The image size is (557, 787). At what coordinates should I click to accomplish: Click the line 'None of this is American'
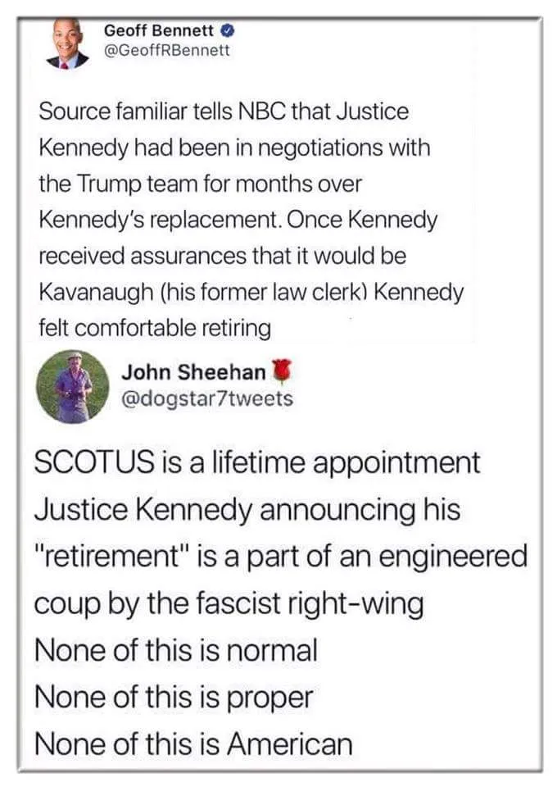pyautogui.click(x=193, y=744)
